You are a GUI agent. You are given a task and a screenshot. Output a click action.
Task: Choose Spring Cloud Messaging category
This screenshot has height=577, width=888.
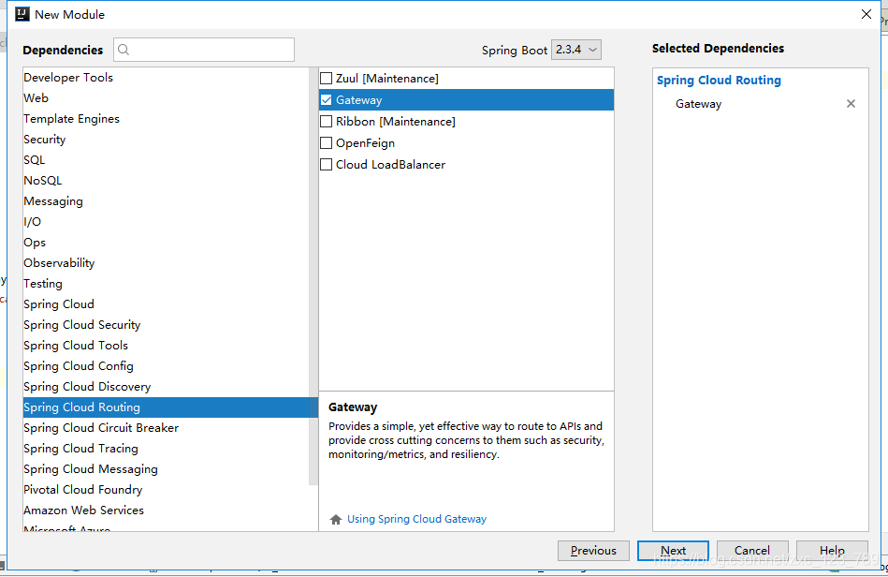tap(167, 468)
